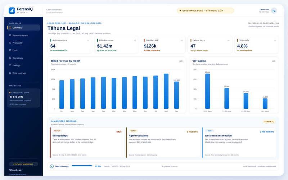Open the FQ user avatar
Viewport: 288px width, 180px height.
tap(274, 11)
